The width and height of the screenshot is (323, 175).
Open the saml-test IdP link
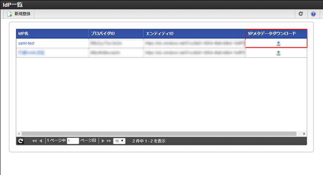pyautogui.click(x=26, y=43)
